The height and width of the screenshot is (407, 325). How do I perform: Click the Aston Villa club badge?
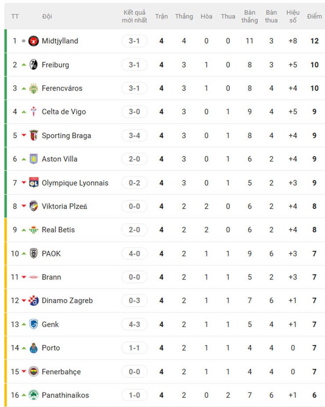33,159
